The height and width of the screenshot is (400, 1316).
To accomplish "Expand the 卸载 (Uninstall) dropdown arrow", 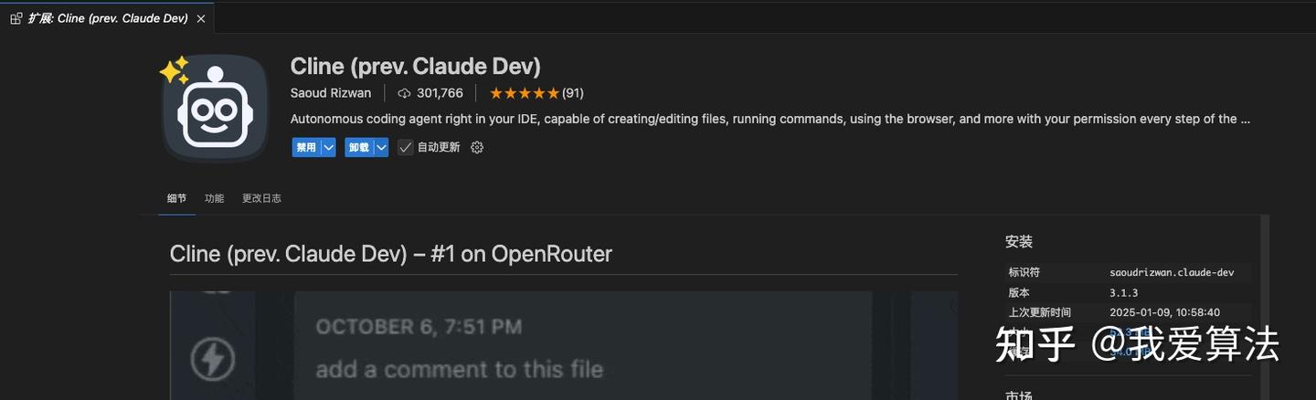I will coord(381,147).
